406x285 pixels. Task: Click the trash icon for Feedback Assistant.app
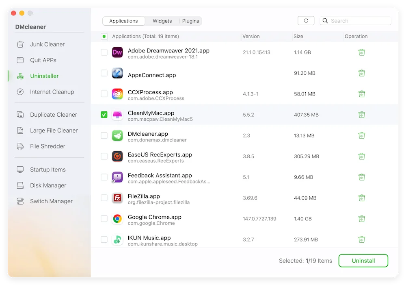pyautogui.click(x=362, y=177)
